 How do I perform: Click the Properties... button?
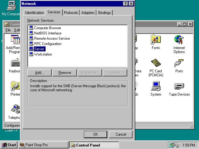click(x=90, y=73)
